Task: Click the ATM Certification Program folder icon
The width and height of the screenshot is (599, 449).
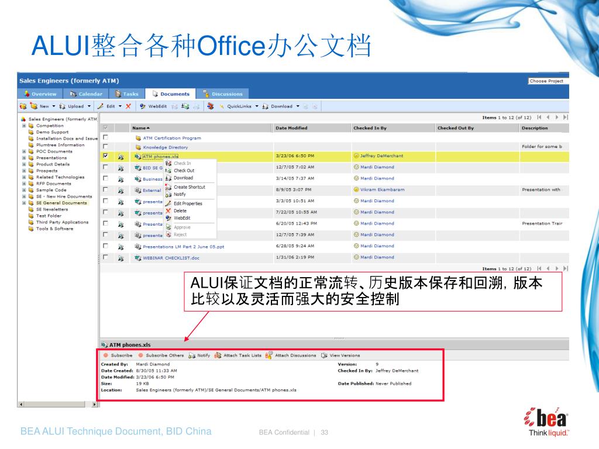Action: click(138, 138)
